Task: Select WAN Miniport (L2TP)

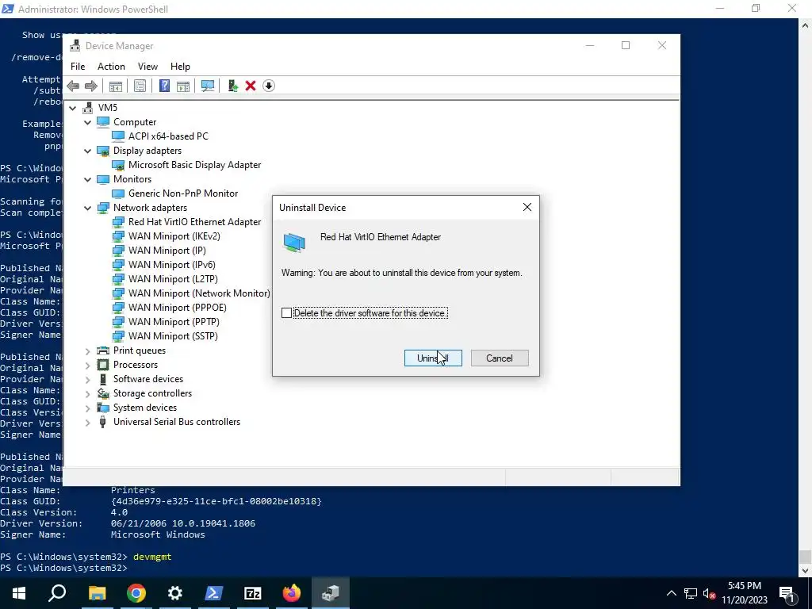Action: coord(173,278)
